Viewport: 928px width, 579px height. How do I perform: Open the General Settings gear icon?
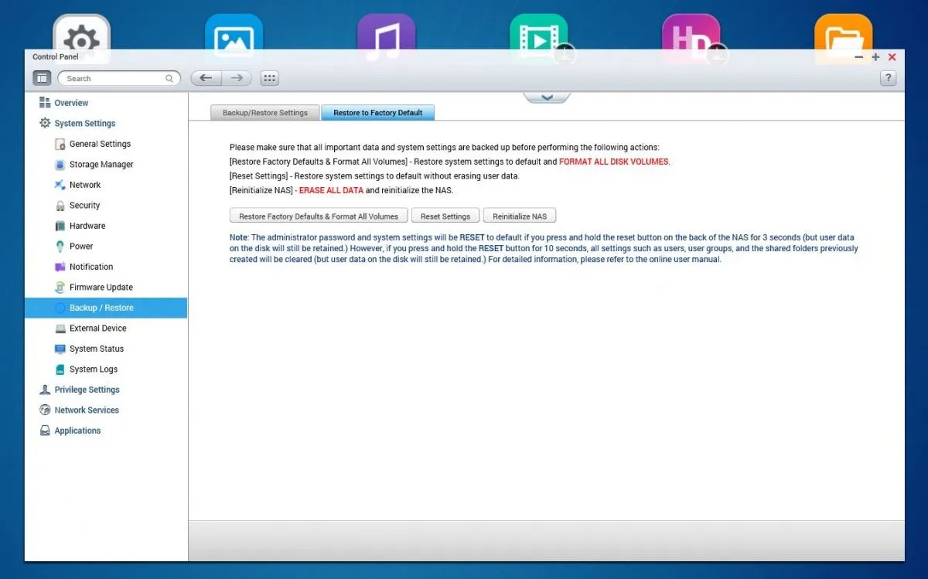tap(60, 144)
